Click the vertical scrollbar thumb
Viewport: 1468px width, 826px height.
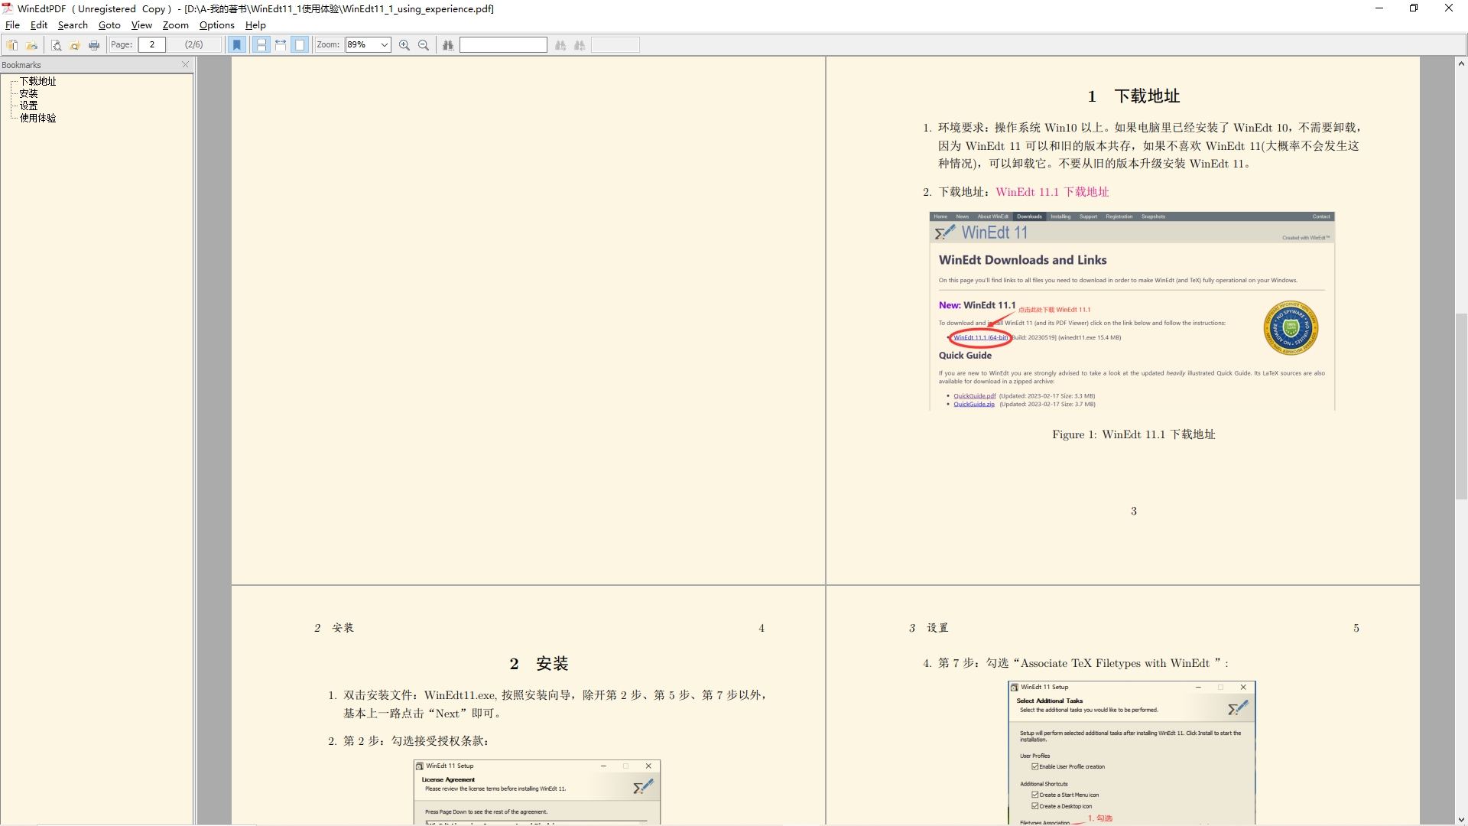(1460, 405)
